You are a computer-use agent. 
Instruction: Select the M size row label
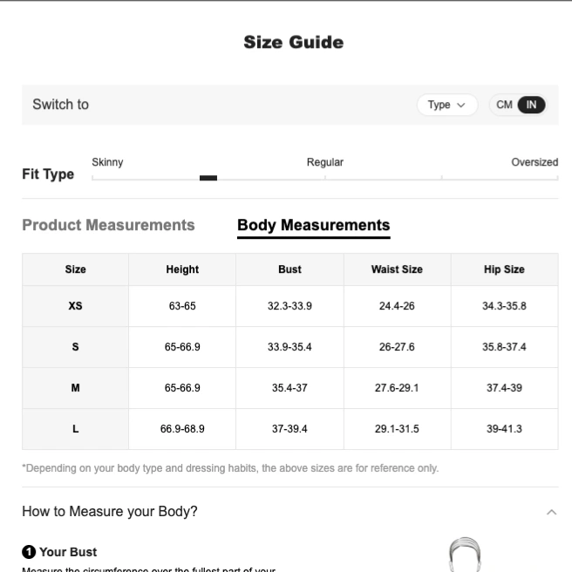tap(76, 388)
